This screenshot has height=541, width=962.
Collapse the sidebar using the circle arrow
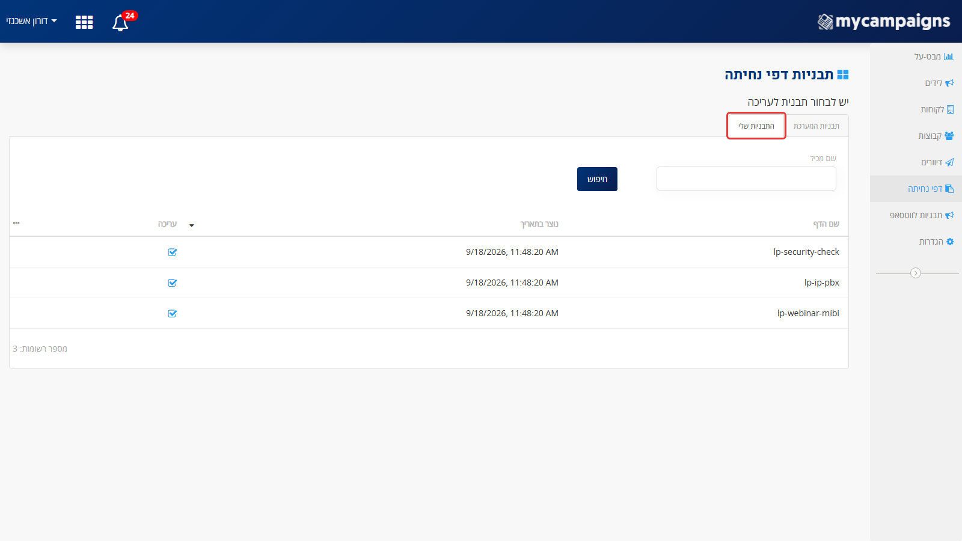(916, 273)
